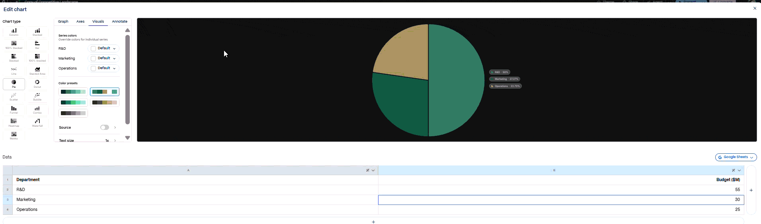Viewport: 761px width, 224px height.
Task: Open the Annotate tab
Action: [x=120, y=21]
